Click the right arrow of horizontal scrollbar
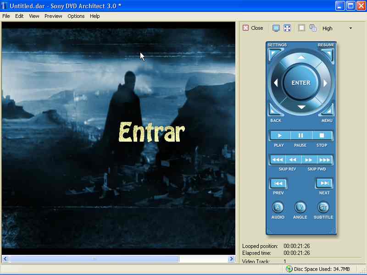This screenshot has width=367, height=275. click(232, 258)
